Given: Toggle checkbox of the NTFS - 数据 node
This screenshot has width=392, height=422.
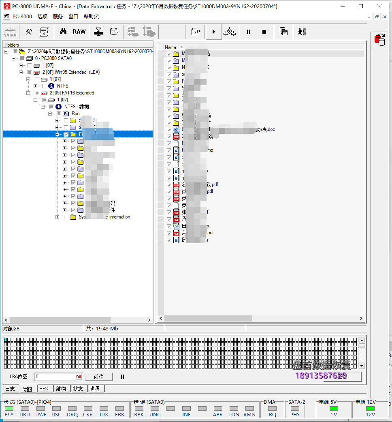Looking at the screenshot, I should (x=51, y=107).
